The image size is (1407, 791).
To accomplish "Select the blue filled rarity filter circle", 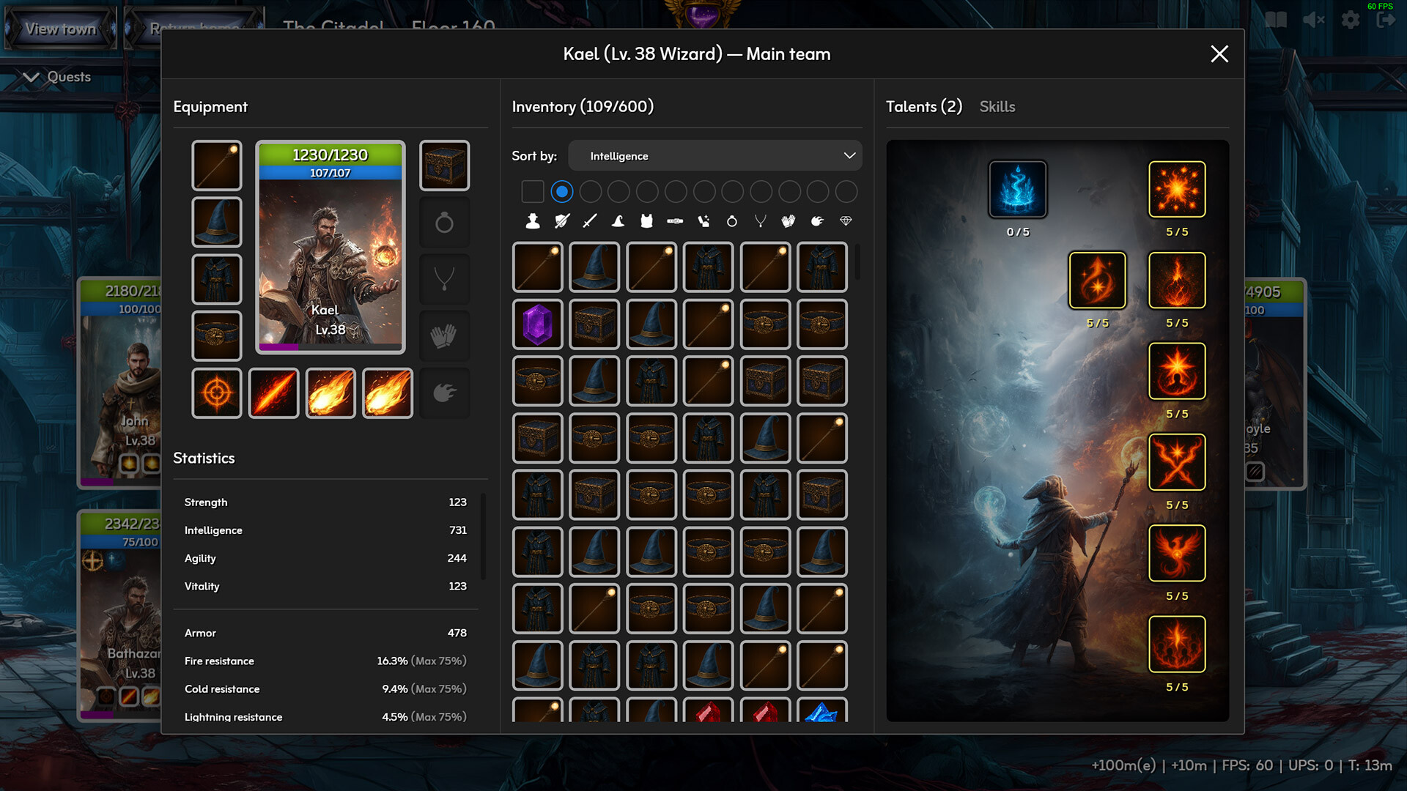I will pyautogui.click(x=562, y=191).
